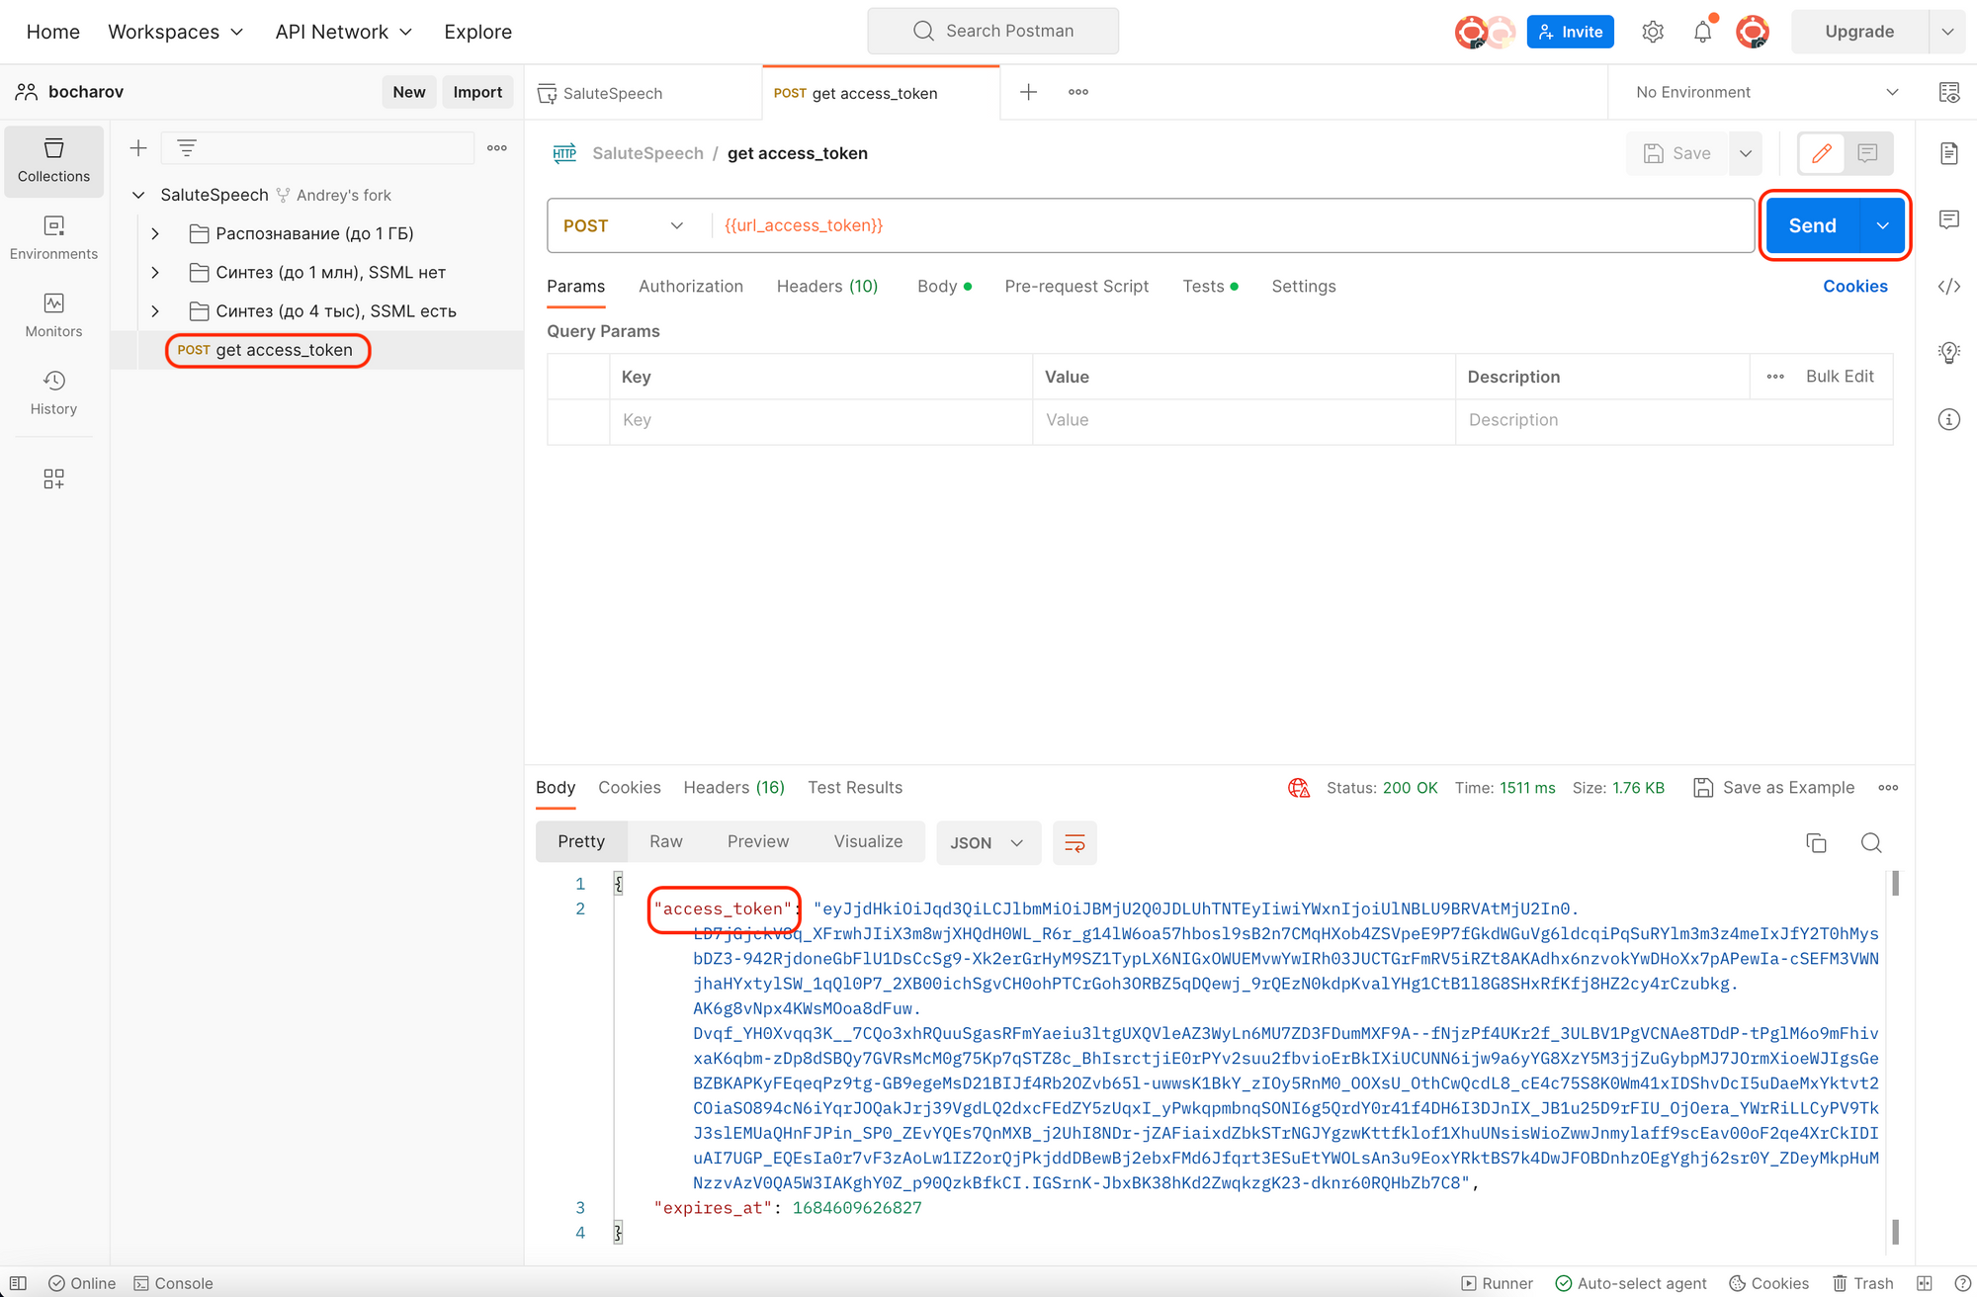Image resolution: width=1977 pixels, height=1297 pixels.
Task: Open tab options three-dot menu
Action: point(1078,92)
